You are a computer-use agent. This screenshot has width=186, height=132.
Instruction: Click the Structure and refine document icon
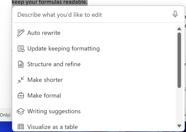tap(21, 64)
